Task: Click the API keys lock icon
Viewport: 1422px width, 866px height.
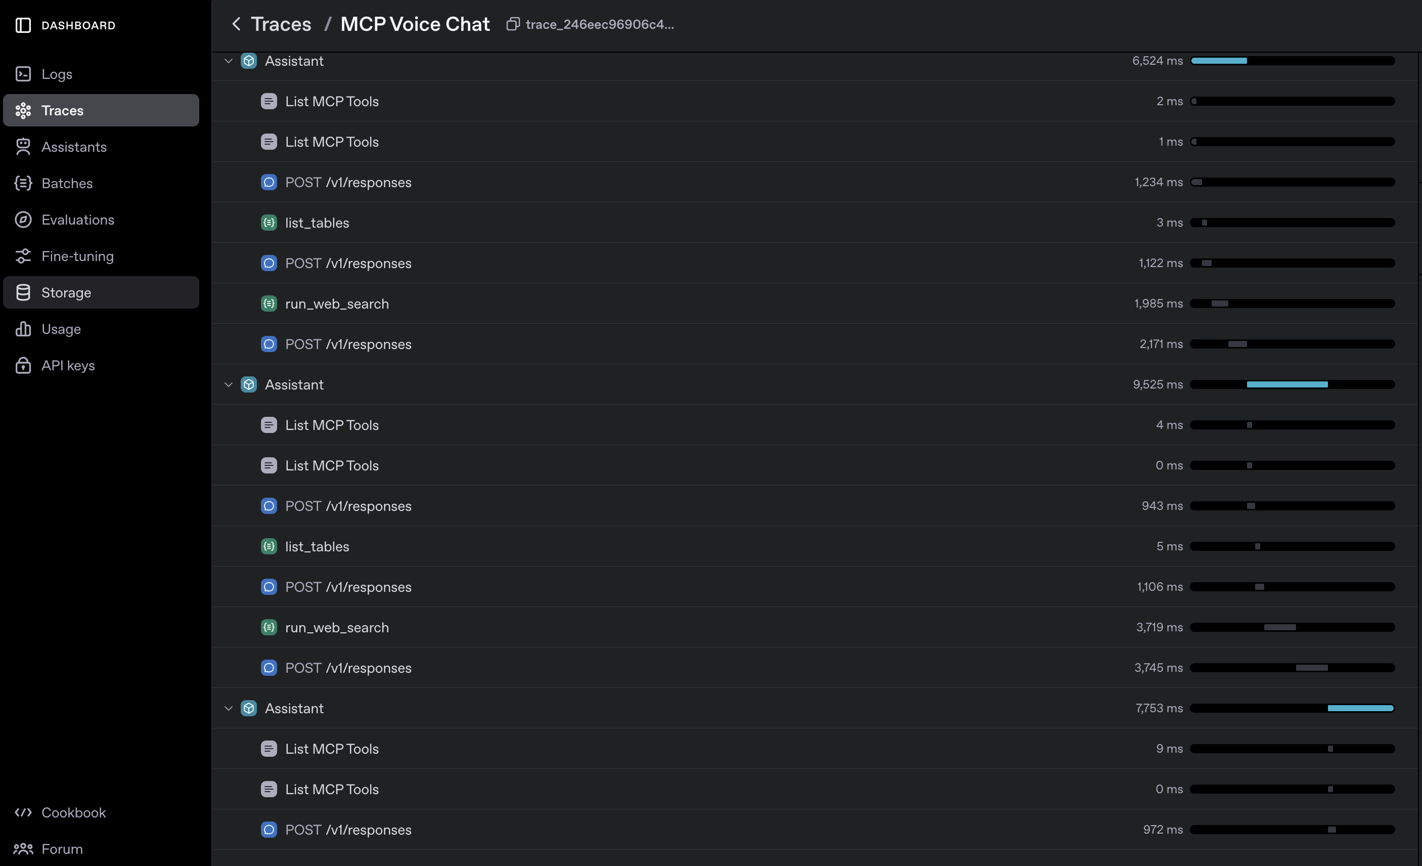Action: click(23, 365)
